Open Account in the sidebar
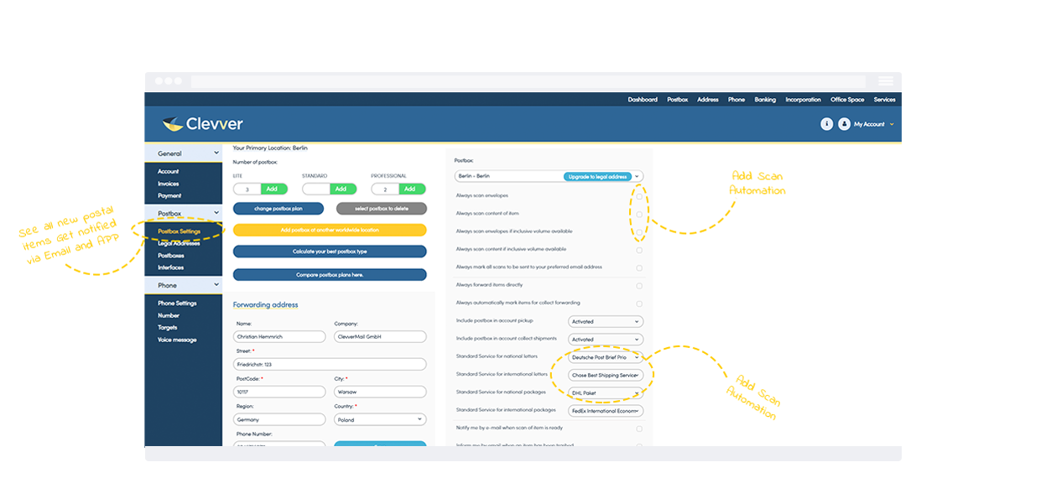 [168, 171]
